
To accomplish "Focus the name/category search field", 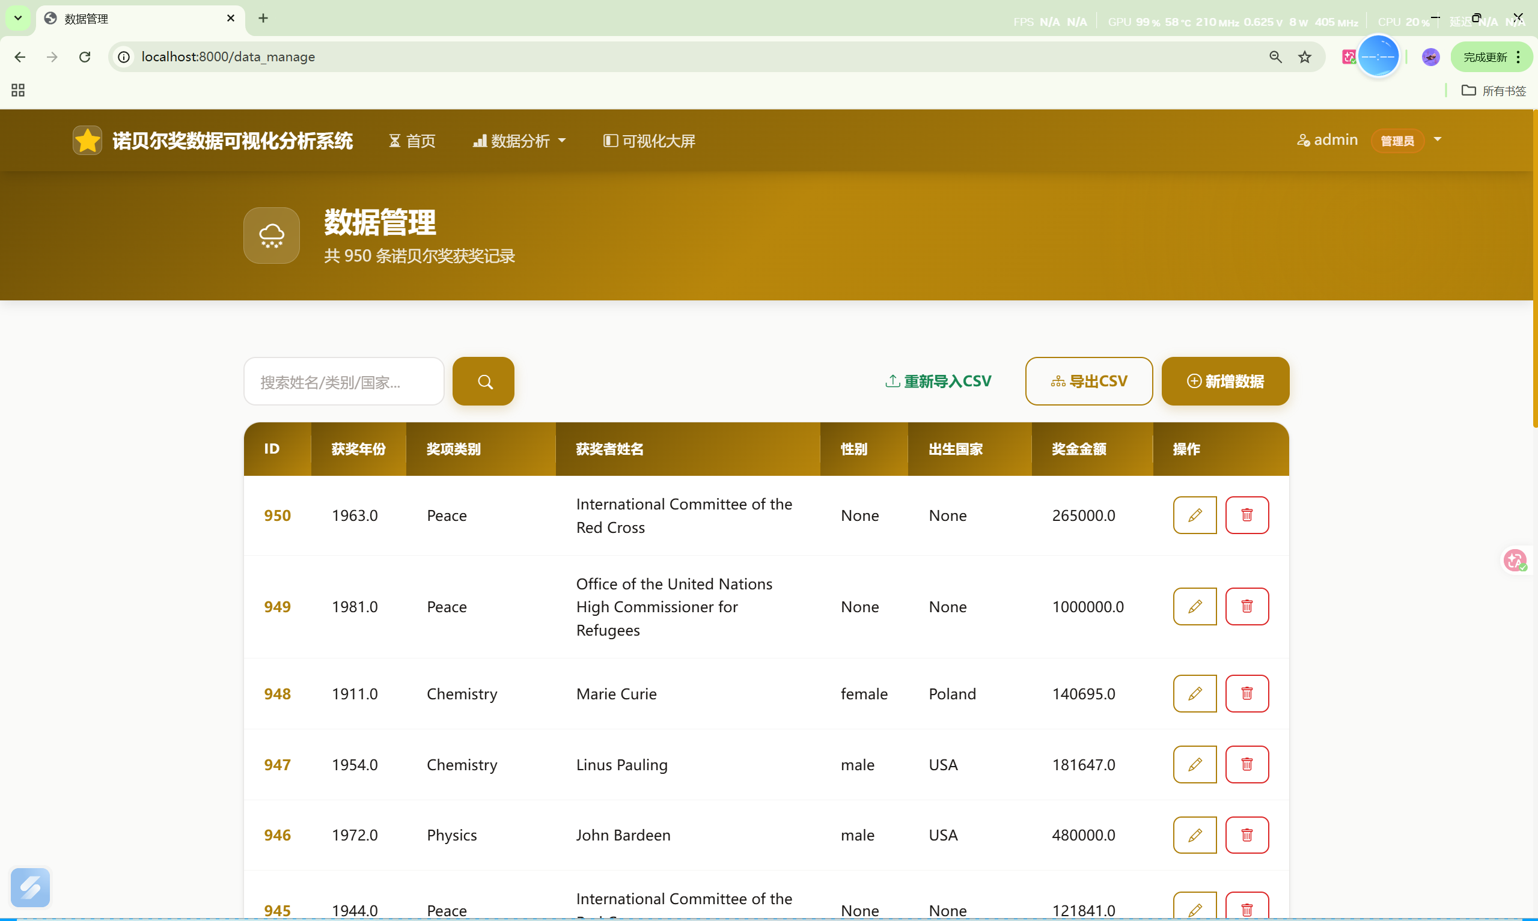I will pyautogui.click(x=344, y=381).
